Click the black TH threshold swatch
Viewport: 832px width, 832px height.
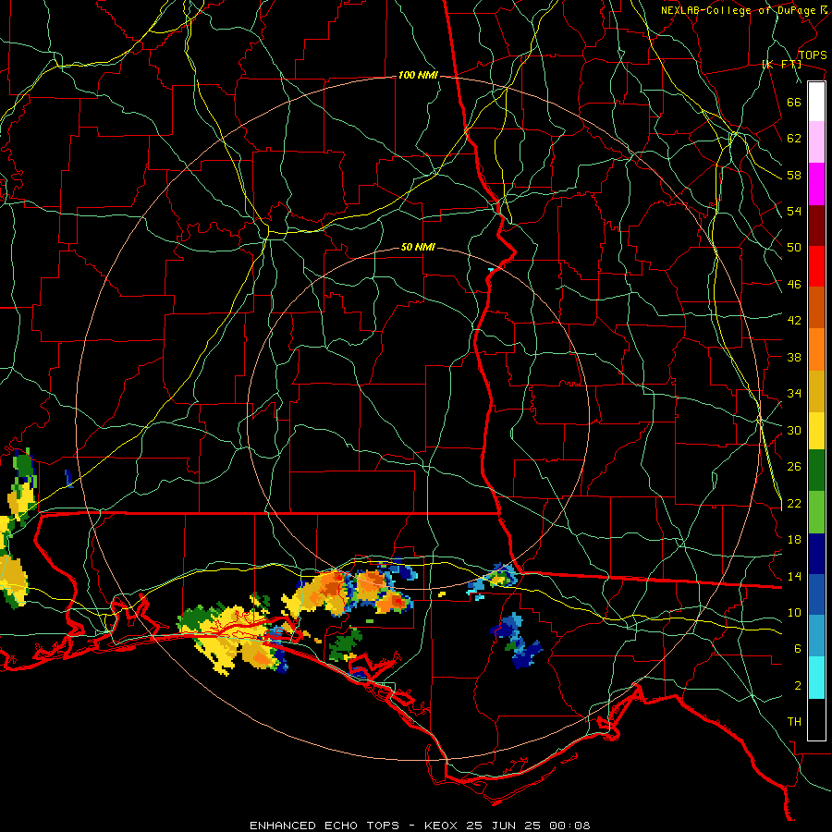pos(816,719)
